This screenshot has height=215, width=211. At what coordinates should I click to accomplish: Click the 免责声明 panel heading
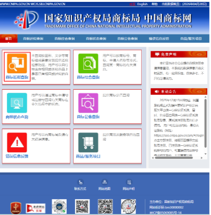pos(169,54)
